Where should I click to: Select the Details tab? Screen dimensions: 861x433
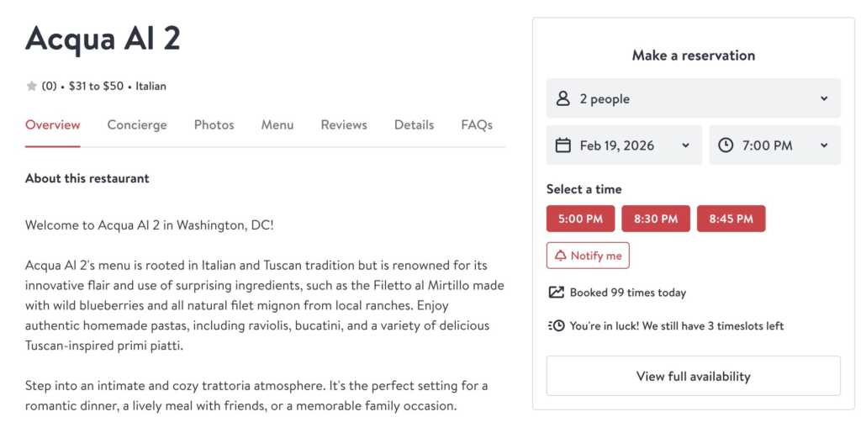click(x=414, y=124)
